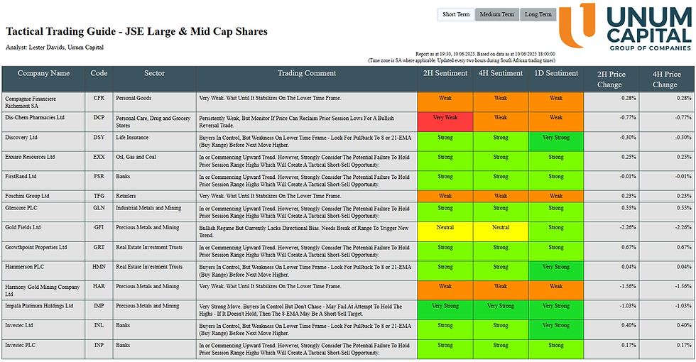Select Glencore PLC company name
Image resolution: width=696 pixels, height=362 pixels.
click(21, 208)
